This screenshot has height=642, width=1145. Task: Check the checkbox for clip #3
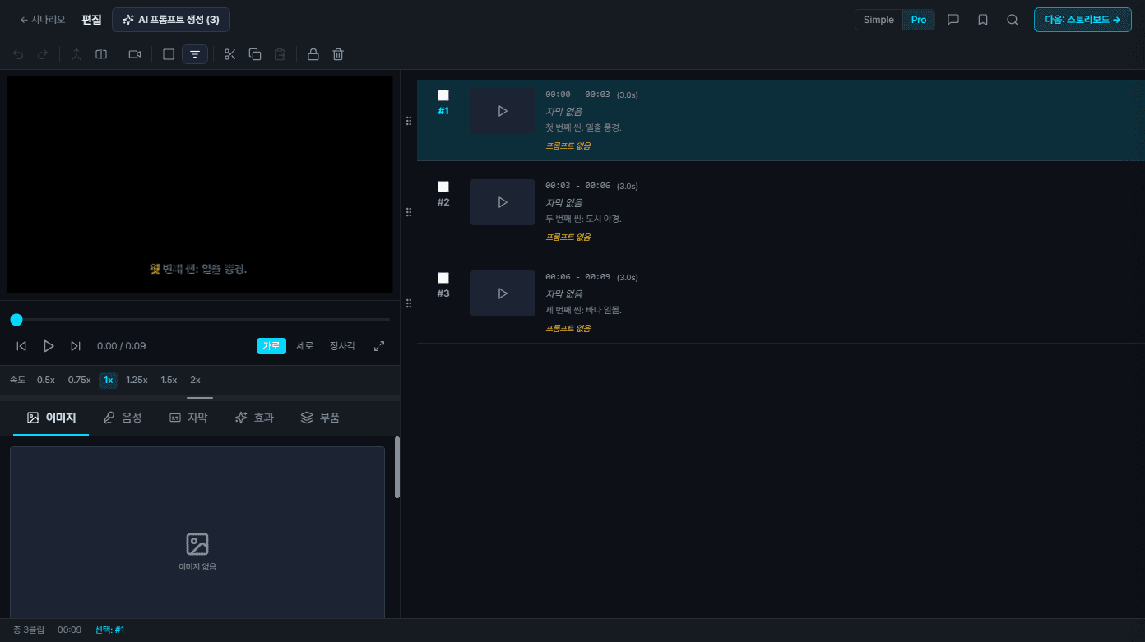pyautogui.click(x=443, y=278)
